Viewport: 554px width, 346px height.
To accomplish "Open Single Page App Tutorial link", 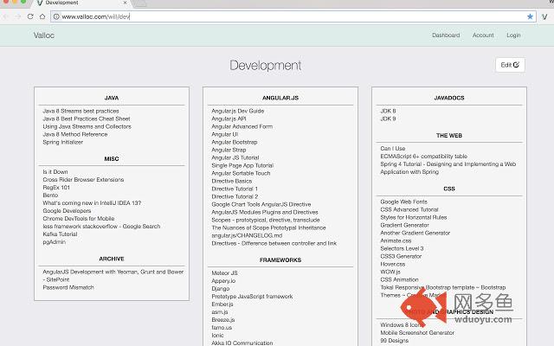I will pos(242,165).
